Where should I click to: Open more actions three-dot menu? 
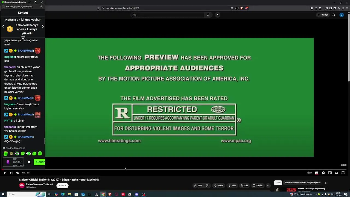coord(268,186)
